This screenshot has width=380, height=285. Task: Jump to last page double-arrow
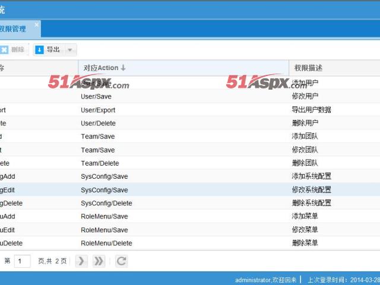[99, 261]
